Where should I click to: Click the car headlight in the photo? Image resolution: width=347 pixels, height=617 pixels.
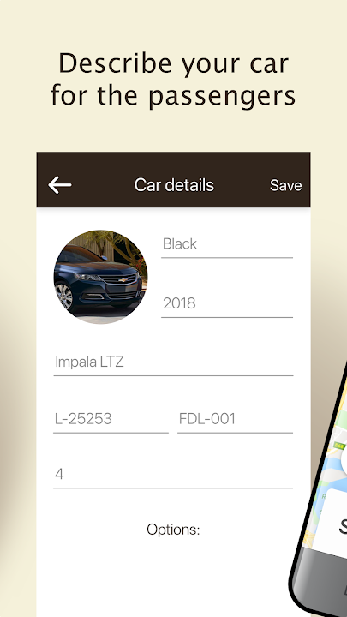click(86, 277)
